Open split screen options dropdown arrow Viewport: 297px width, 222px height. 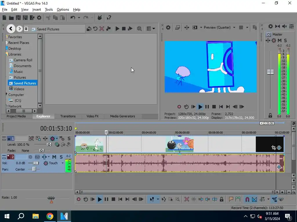click(x=201, y=27)
